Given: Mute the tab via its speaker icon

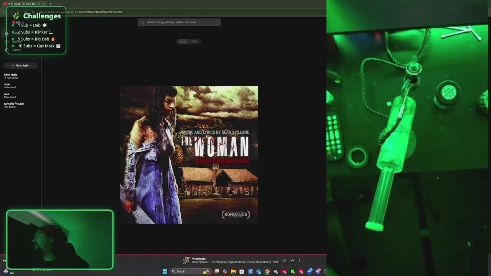Looking at the screenshot, I should coord(39,4).
